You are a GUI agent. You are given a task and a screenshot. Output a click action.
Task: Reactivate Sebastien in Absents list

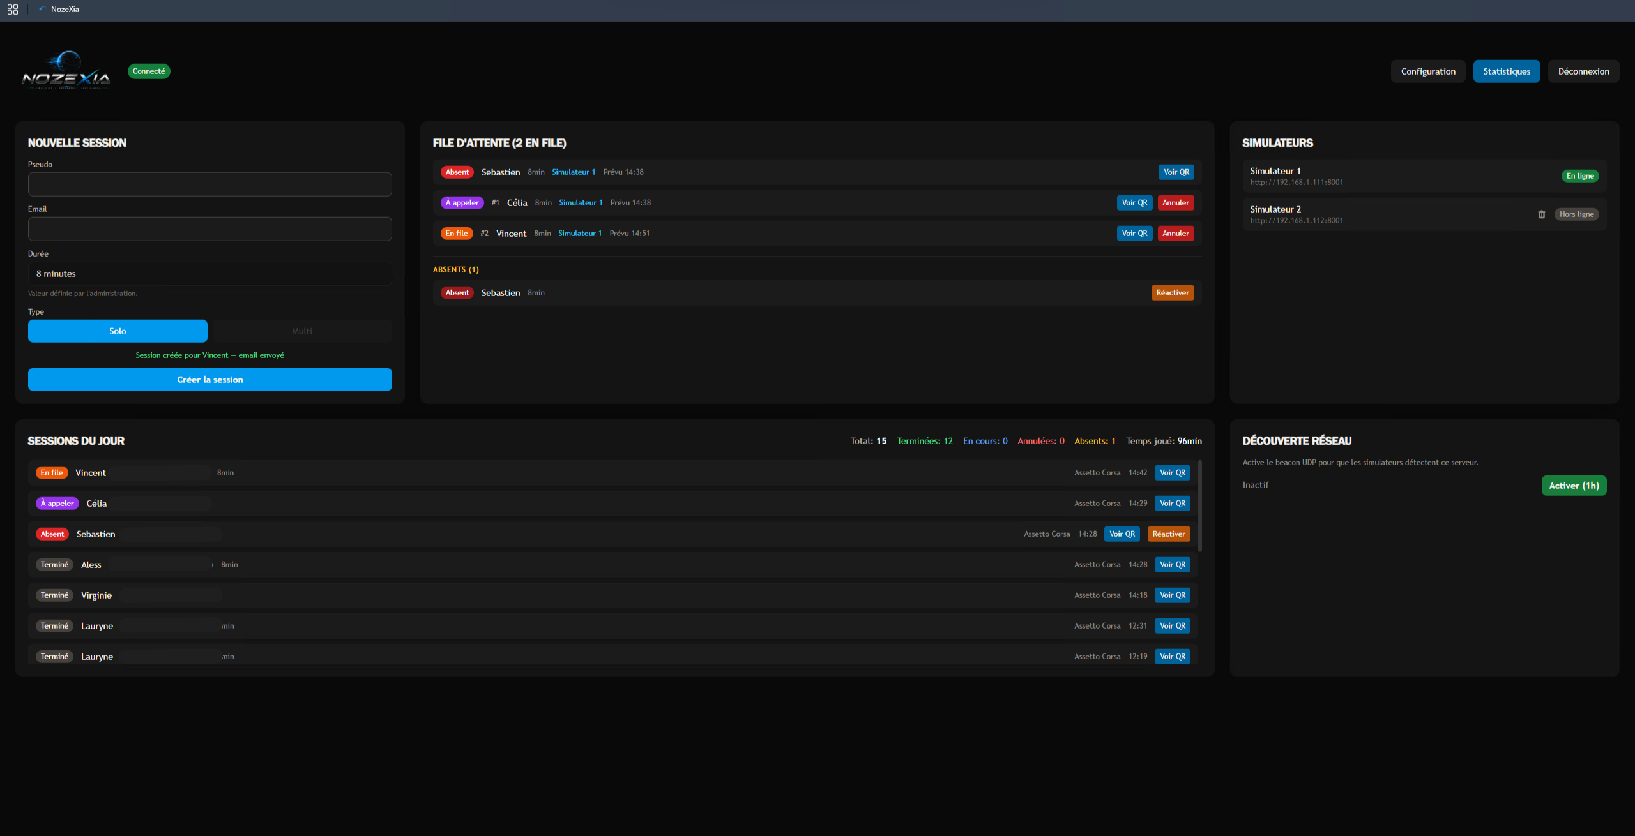1173,293
